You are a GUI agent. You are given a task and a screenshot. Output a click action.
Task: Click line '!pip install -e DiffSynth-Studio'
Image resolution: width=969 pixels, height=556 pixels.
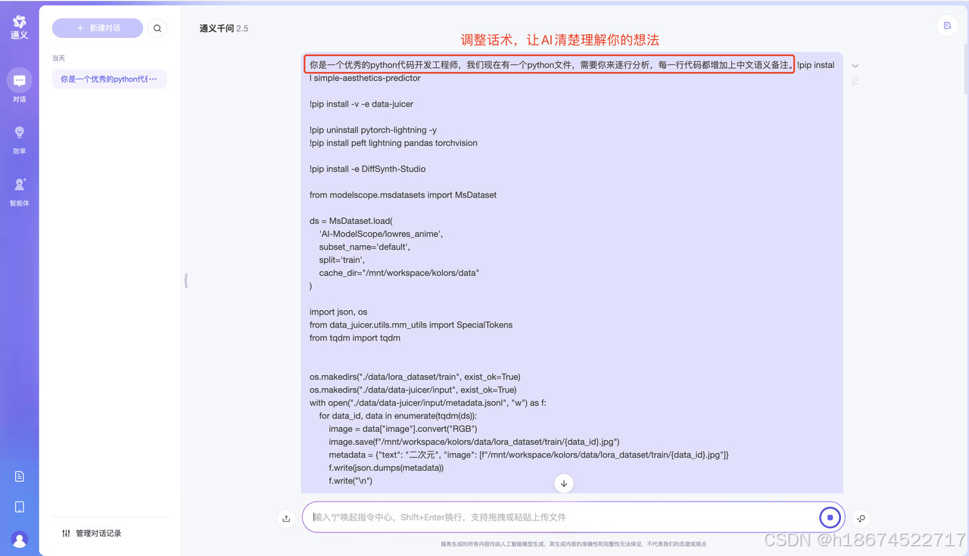(x=367, y=169)
